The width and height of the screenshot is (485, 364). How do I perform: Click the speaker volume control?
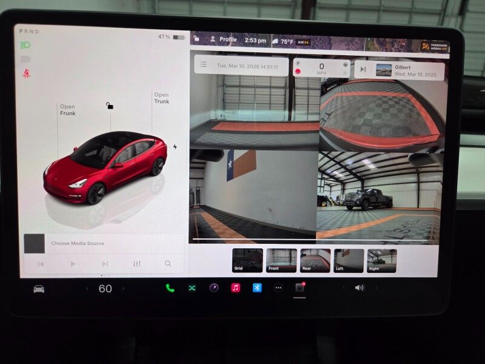(359, 288)
